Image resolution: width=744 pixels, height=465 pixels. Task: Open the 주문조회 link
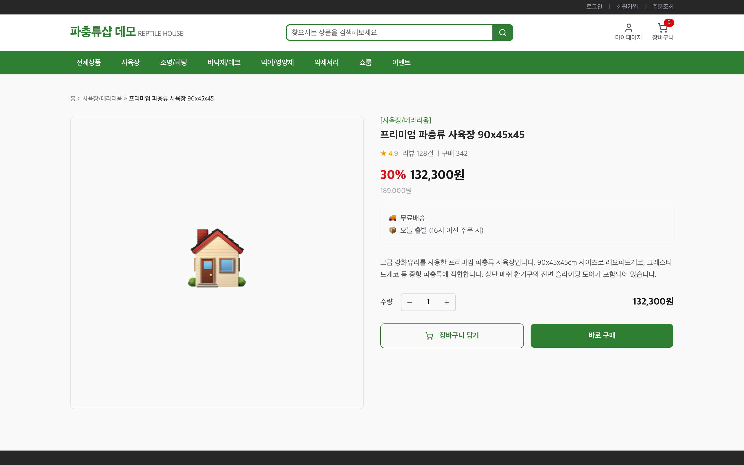[x=663, y=6]
